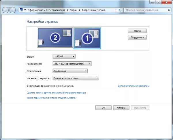Show previous breadcrumb levels chevron
The height and width of the screenshot is (140, 173).
[25, 10]
